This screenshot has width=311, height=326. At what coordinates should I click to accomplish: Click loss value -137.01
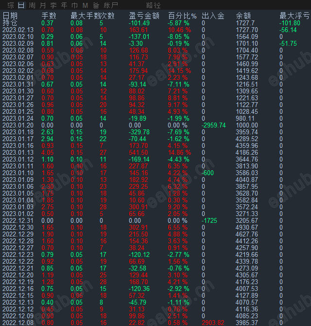click(x=139, y=36)
